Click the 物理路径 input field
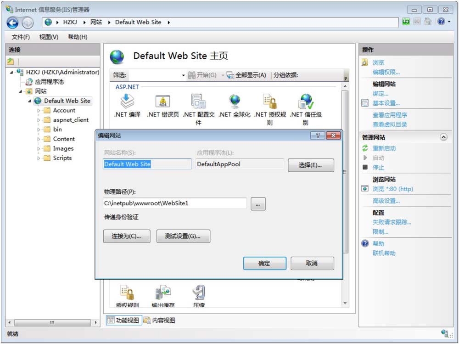This screenshot has height=344, width=459. (x=175, y=203)
